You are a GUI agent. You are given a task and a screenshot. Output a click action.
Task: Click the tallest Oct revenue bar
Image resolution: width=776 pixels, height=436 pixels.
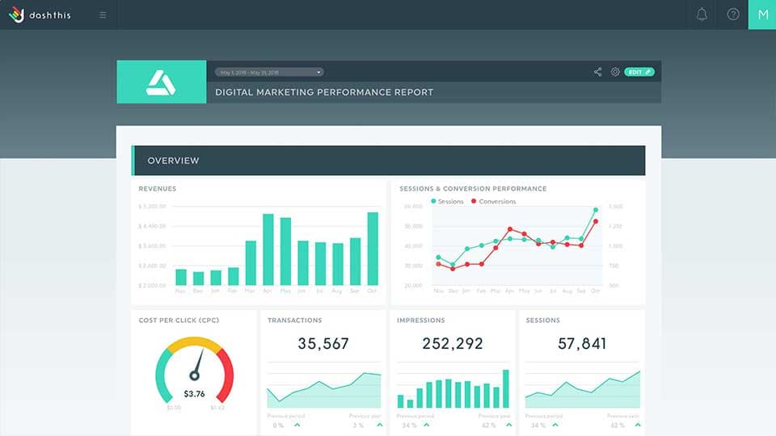click(373, 249)
